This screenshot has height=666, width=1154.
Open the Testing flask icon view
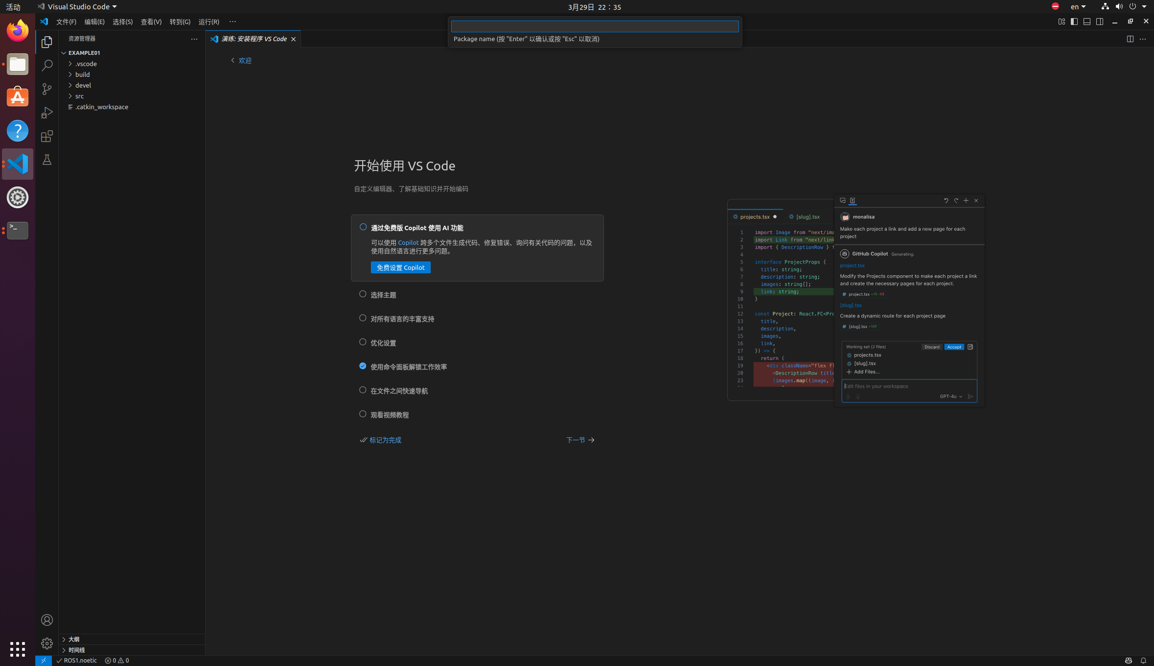coord(47,160)
